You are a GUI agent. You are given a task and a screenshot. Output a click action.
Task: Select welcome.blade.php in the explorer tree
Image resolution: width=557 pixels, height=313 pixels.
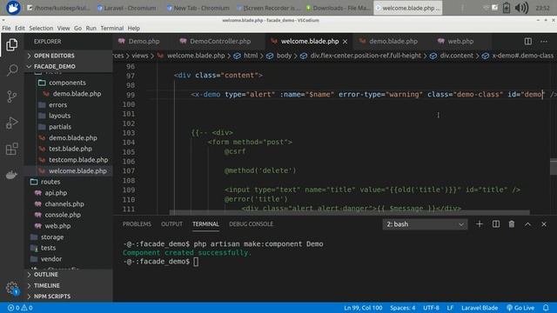click(x=77, y=170)
